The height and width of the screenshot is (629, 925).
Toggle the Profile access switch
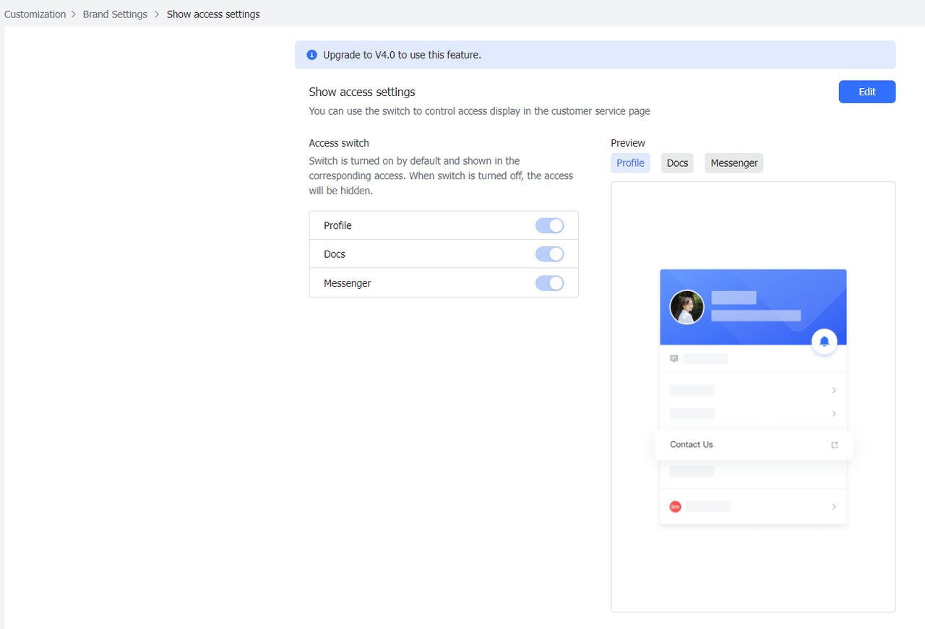point(549,225)
